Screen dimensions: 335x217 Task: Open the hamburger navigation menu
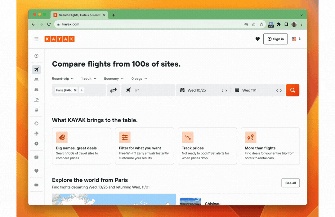36,39
